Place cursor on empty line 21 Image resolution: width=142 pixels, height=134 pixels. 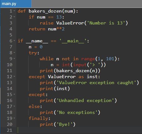coord(79,130)
